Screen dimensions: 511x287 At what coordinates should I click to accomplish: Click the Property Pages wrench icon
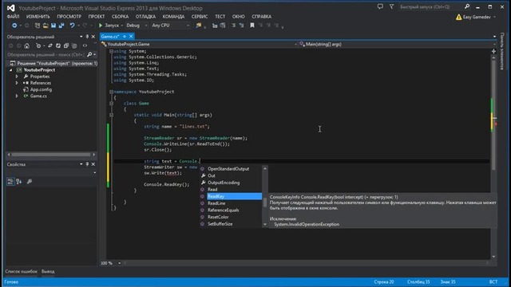coord(30,182)
